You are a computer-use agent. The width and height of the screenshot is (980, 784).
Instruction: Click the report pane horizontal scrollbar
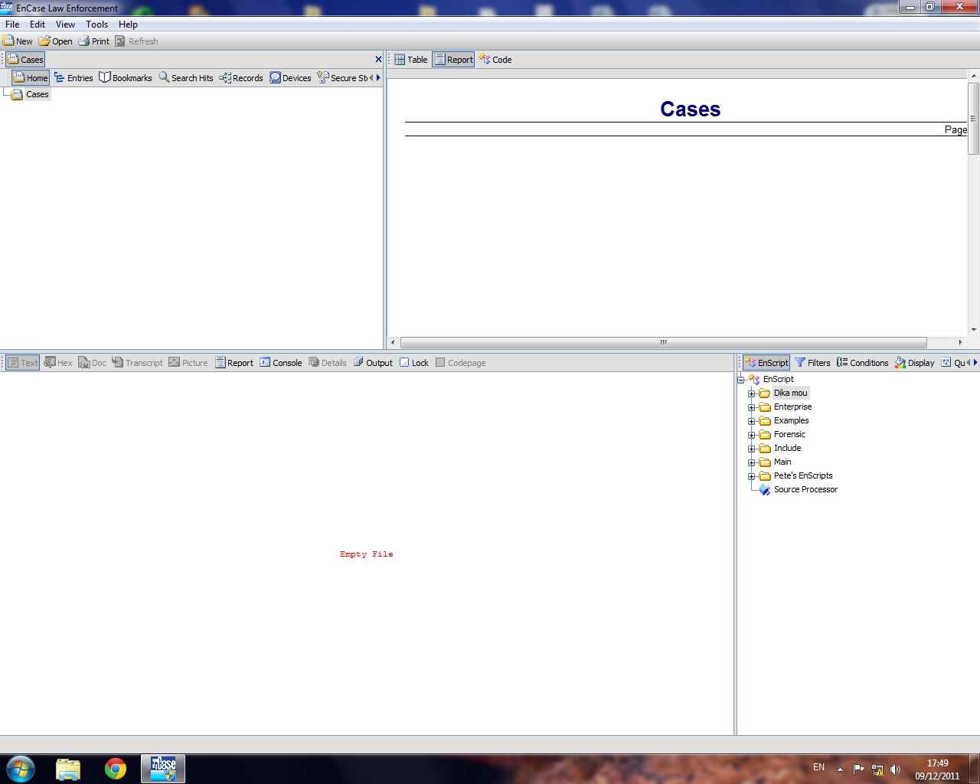663,342
